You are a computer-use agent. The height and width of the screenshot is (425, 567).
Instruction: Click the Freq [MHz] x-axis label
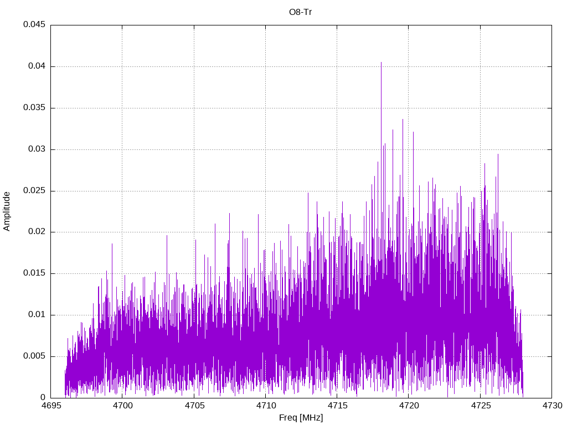[x=301, y=418]
